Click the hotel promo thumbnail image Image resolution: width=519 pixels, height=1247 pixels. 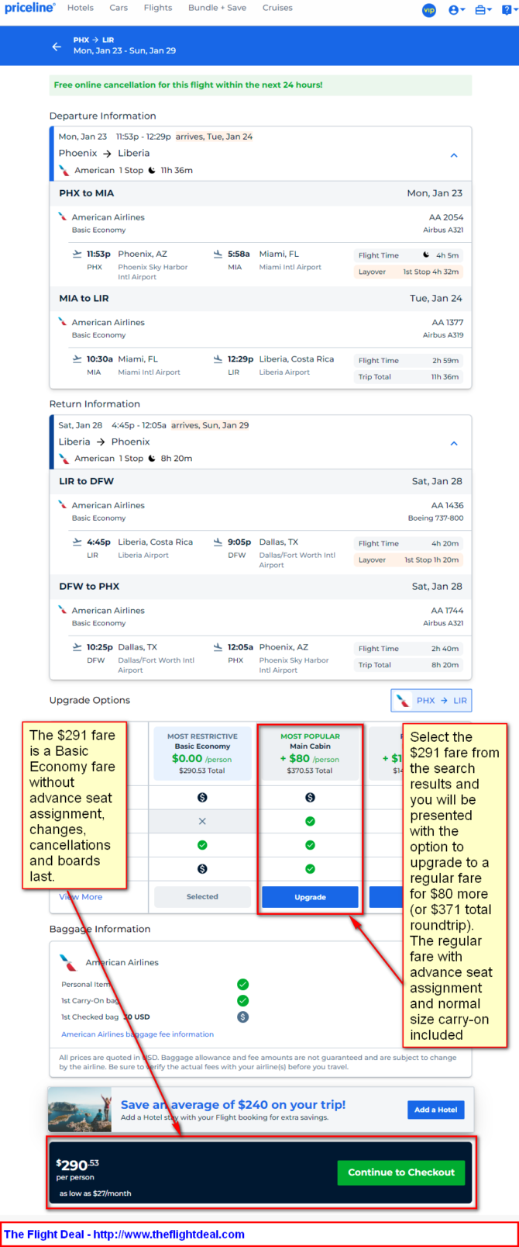coord(80,1110)
